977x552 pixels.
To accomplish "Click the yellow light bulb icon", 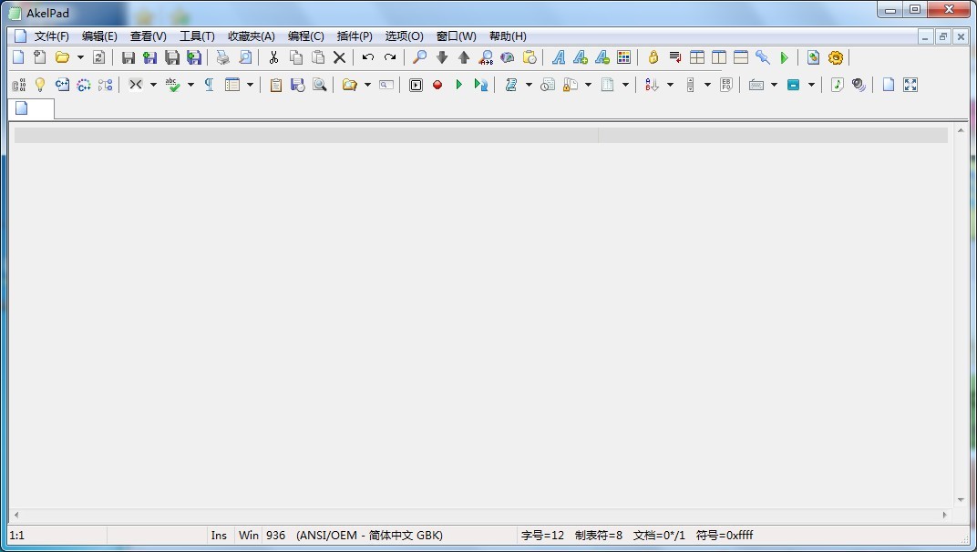I will (40, 85).
